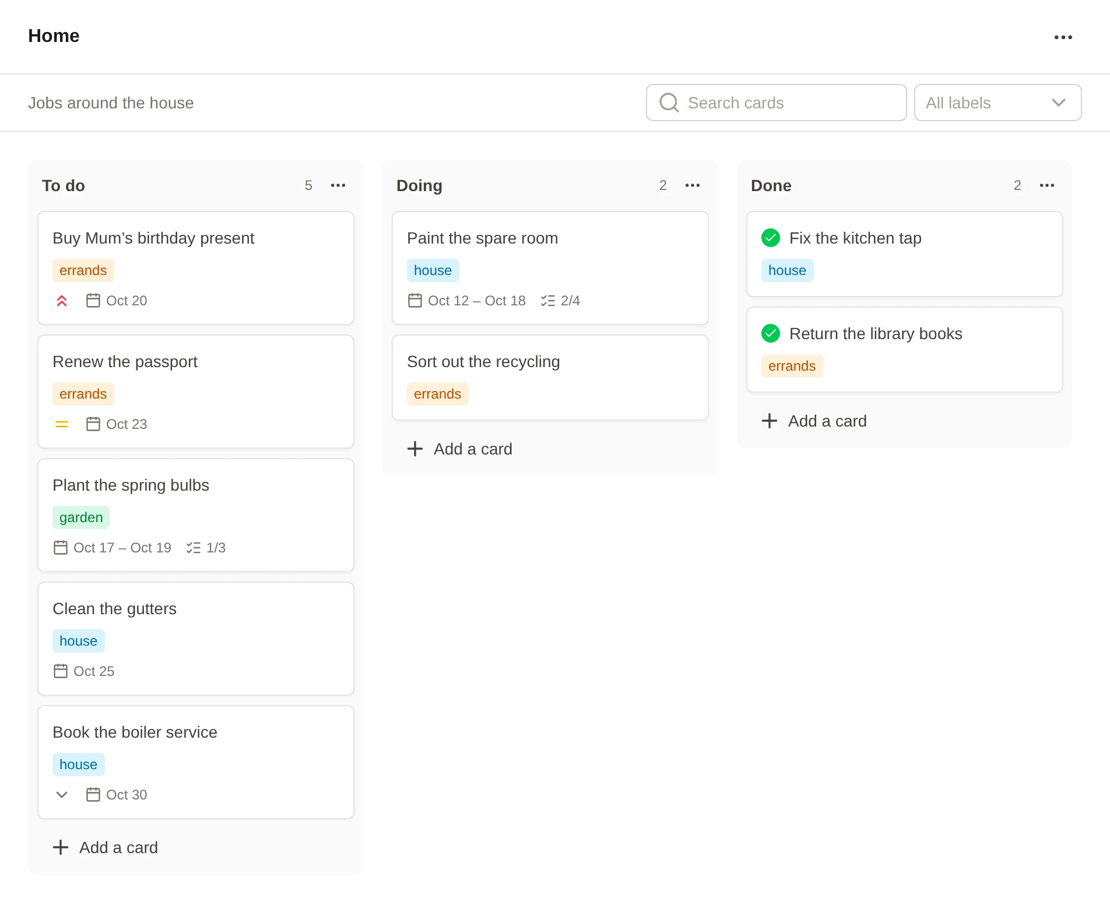Click calendar icon beside Oct 23
The height and width of the screenshot is (909, 1110).
[93, 424]
